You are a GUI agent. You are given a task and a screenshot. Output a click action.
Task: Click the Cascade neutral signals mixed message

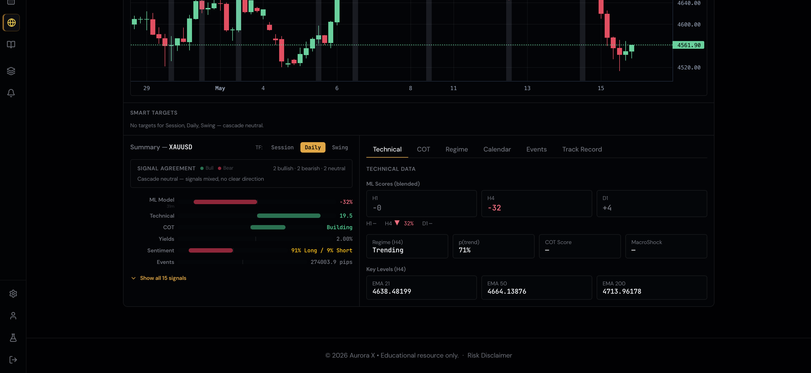[x=201, y=179]
